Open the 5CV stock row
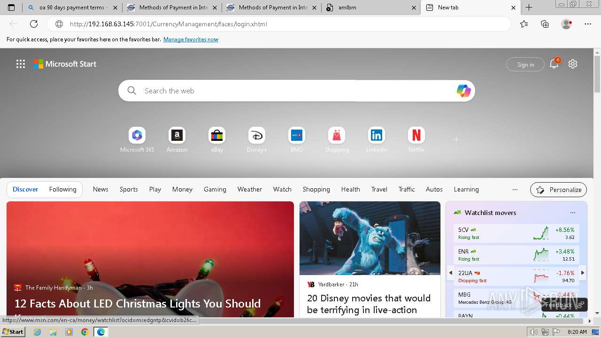The height and width of the screenshot is (338, 601). pyautogui.click(x=516, y=233)
